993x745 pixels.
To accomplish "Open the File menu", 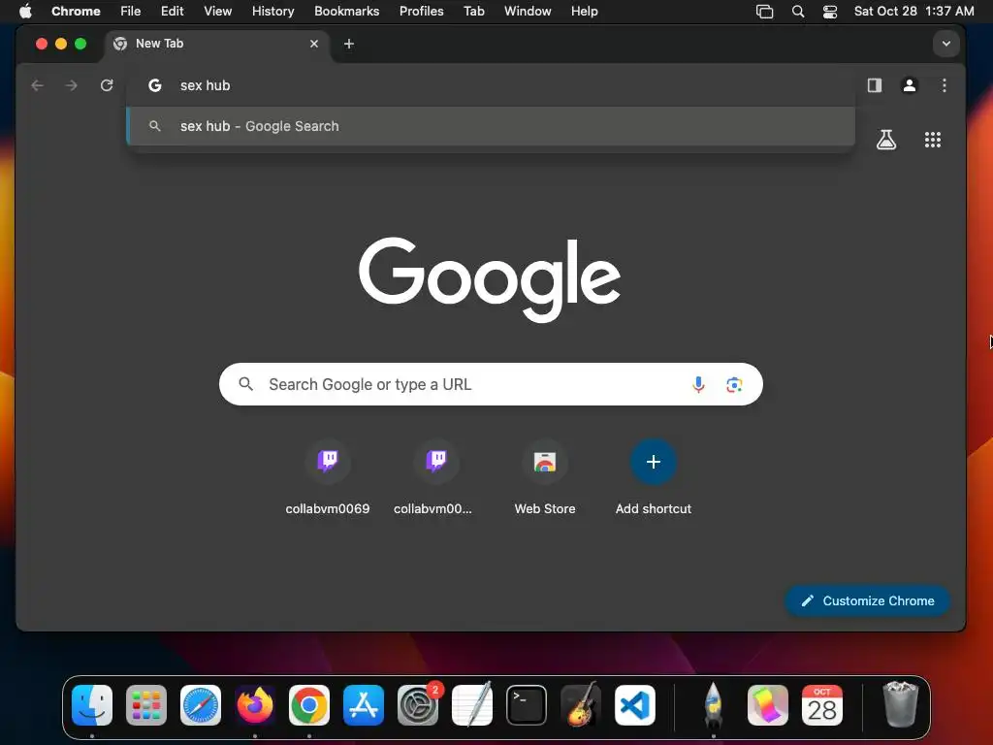I will 131,11.
